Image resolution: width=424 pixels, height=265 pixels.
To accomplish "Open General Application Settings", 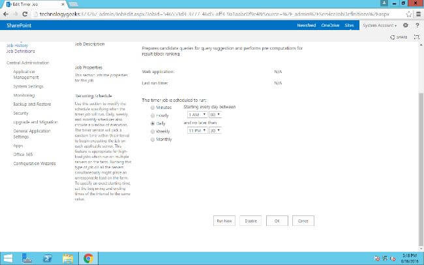I will [32, 134].
